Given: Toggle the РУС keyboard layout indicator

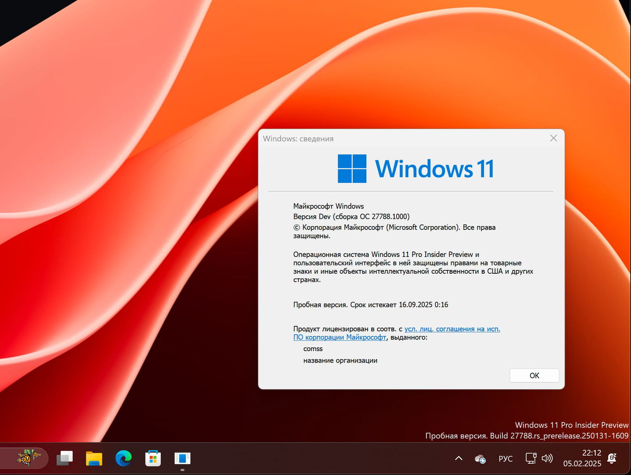Looking at the screenshot, I should pyautogui.click(x=505, y=458).
